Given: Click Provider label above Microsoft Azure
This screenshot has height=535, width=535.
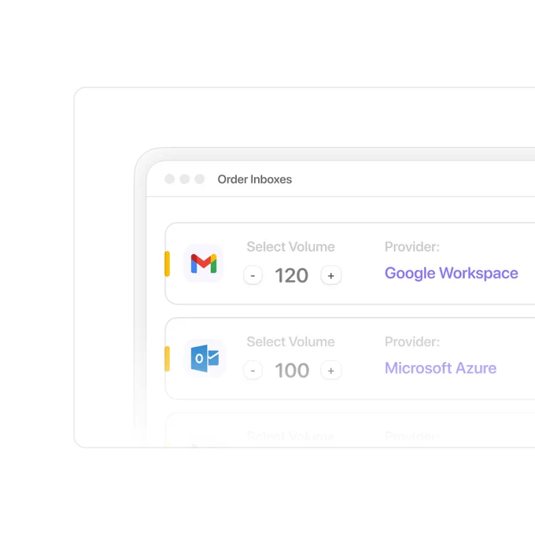Looking at the screenshot, I should (x=412, y=341).
